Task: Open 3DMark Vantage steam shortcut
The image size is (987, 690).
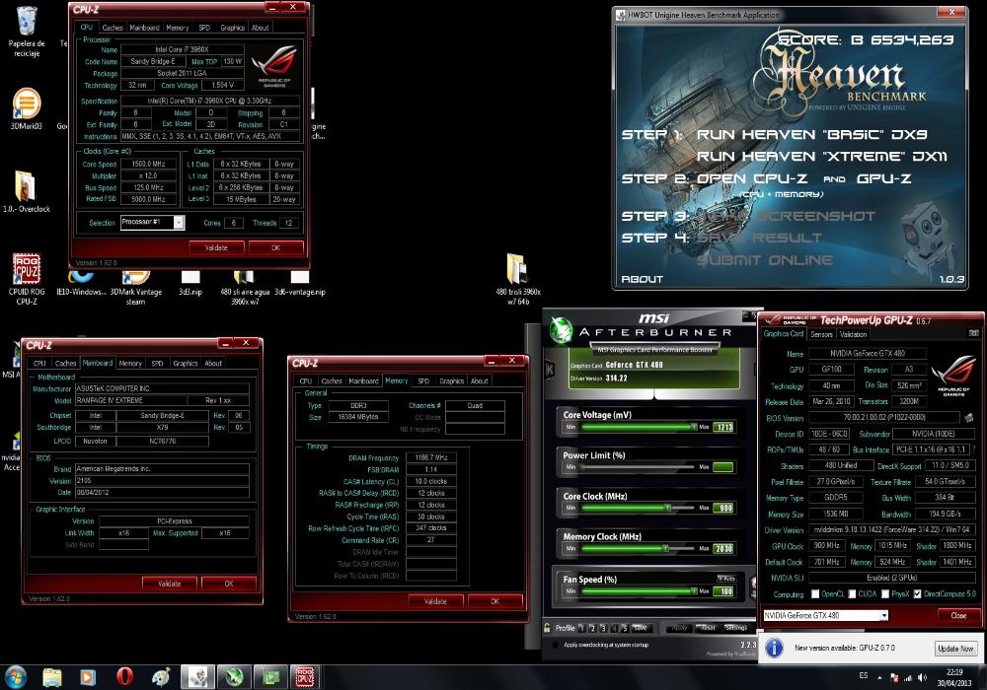Action: 136,287
